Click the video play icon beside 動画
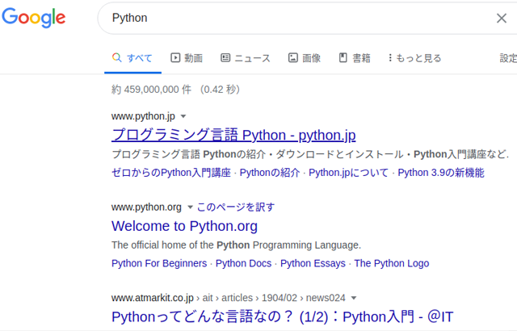This screenshot has height=331, width=517. pyautogui.click(x=175, y=57)
